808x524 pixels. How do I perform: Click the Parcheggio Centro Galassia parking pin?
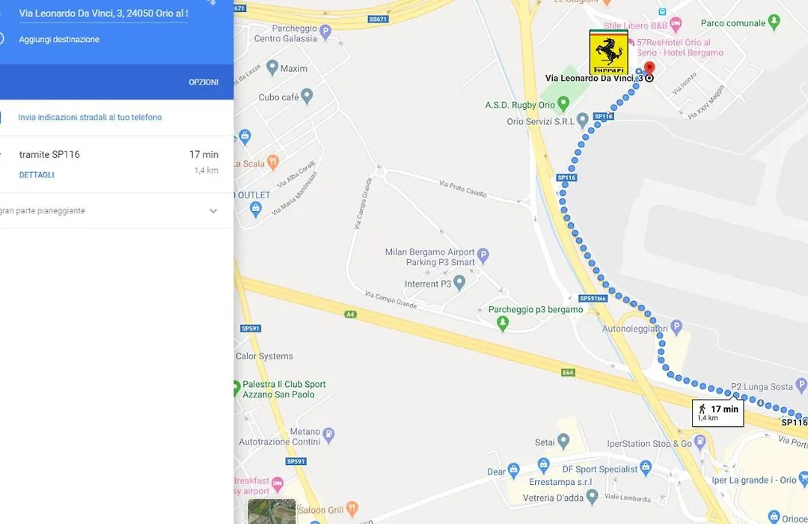[325, 32]
